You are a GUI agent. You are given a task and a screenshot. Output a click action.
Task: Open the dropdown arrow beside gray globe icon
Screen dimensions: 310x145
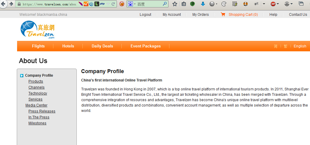click(x=216, y=4)
